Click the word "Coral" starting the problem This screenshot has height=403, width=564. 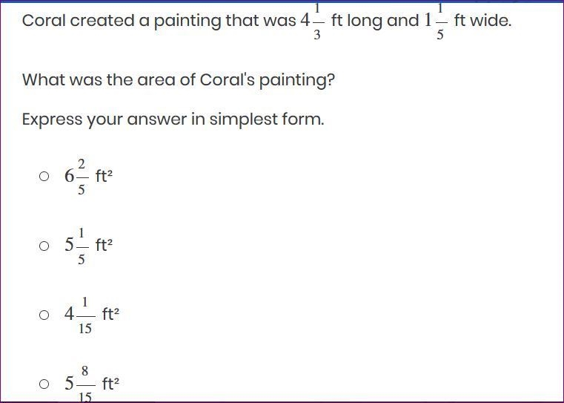[x=44, y=21]
